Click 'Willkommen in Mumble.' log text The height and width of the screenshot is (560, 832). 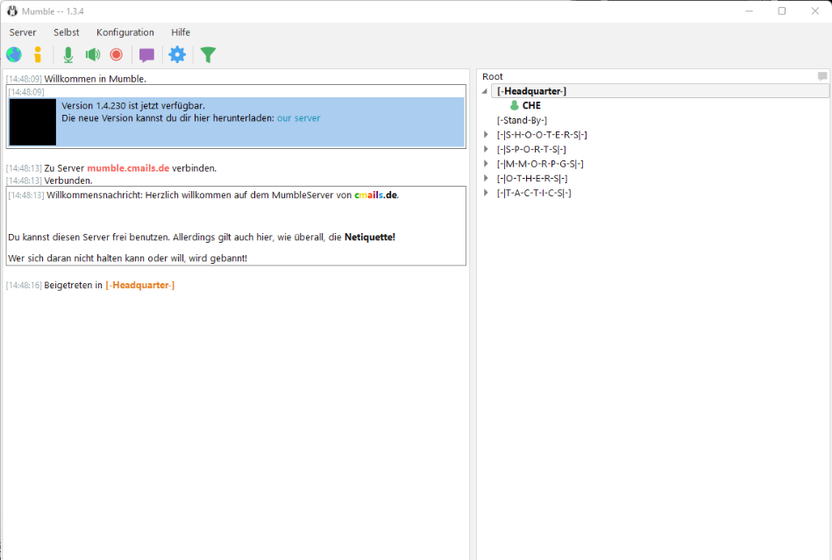(95, 79)
